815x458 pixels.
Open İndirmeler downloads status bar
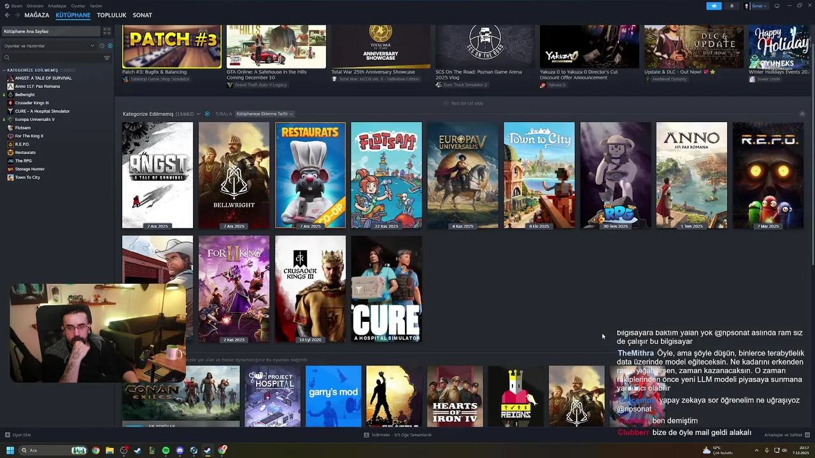coord(398,435)
